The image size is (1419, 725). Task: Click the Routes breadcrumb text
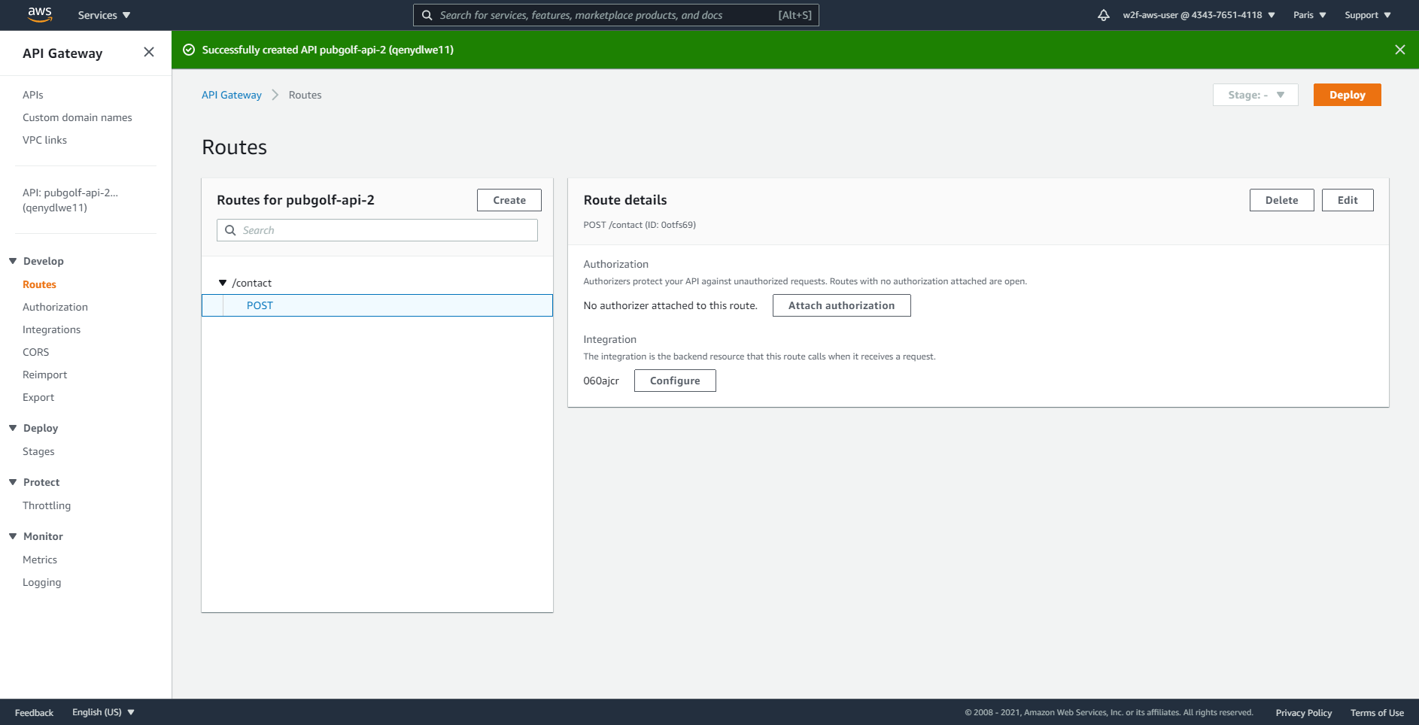[x=305, y=95]
